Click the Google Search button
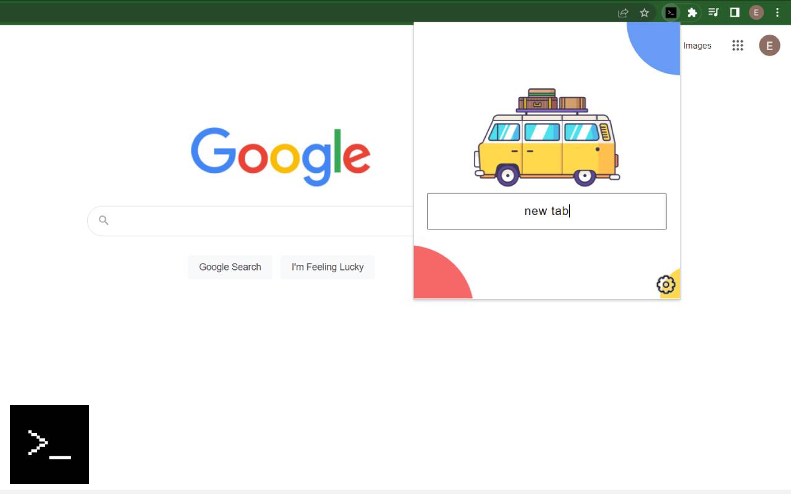 click(x=230, y=267)
